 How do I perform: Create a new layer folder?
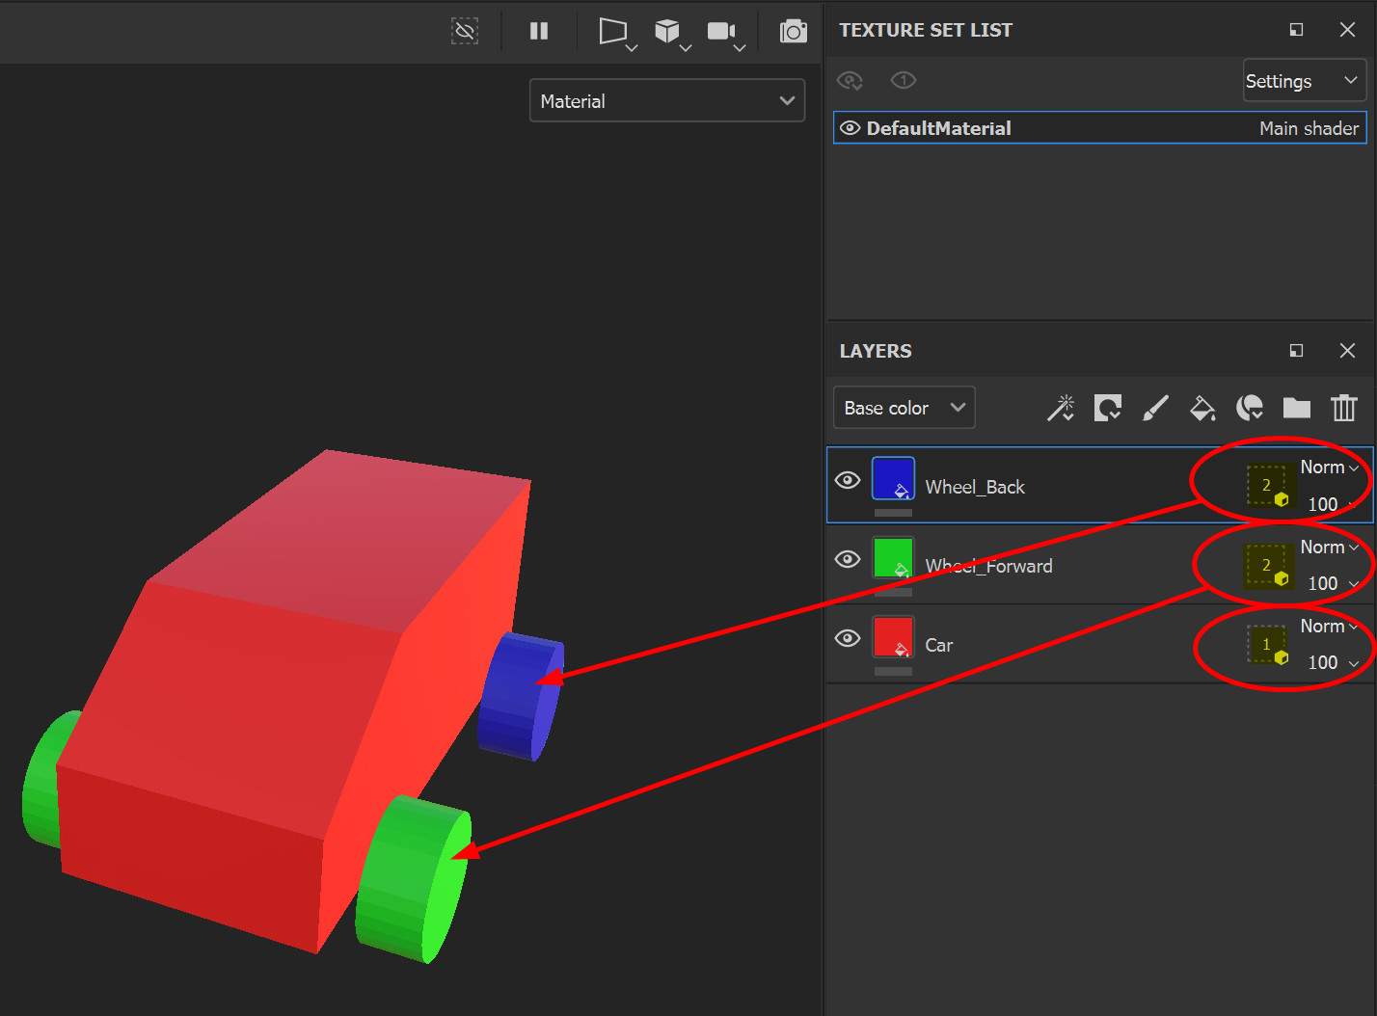coord(1297,408)
